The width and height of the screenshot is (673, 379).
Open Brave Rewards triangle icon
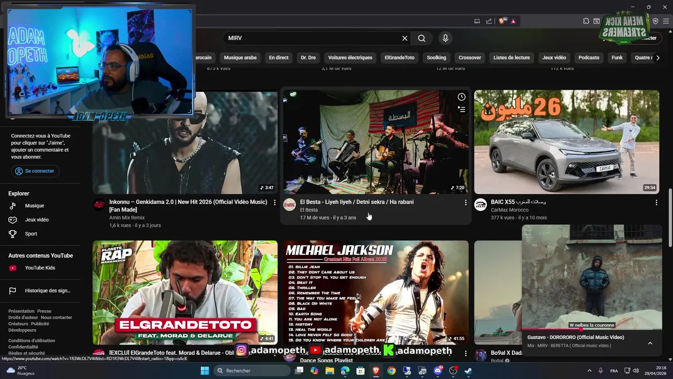(513, 21)
